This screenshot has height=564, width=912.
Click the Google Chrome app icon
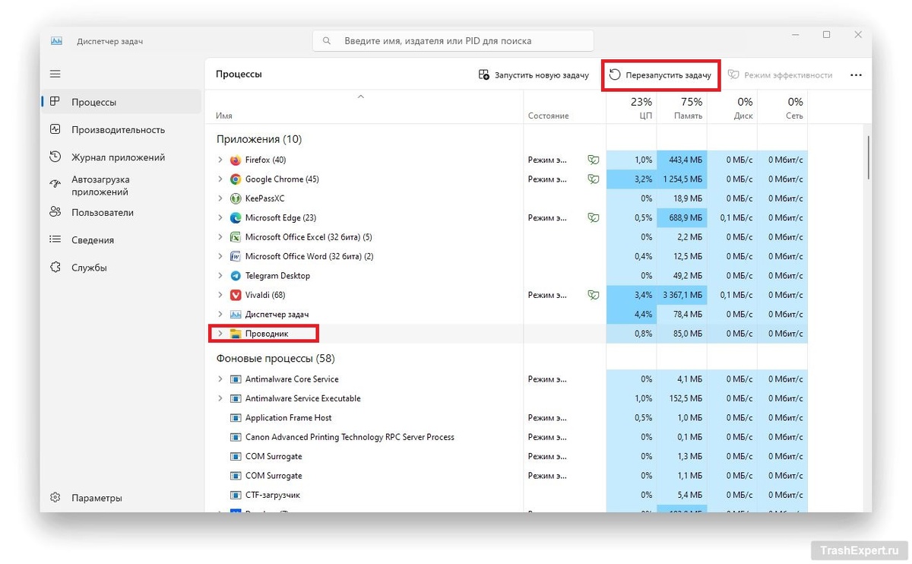coord(236,179)
